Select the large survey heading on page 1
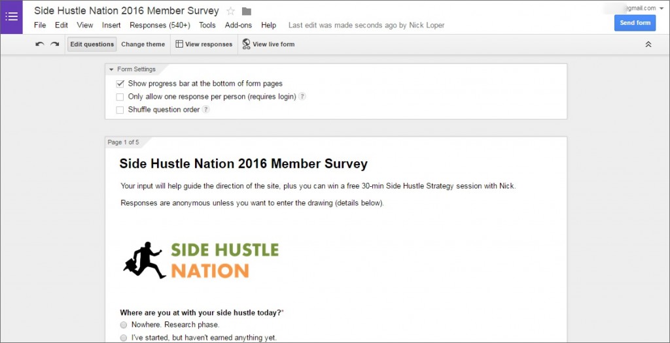Image resolution: width=670 pixels, height=343 pixels. 243,164
